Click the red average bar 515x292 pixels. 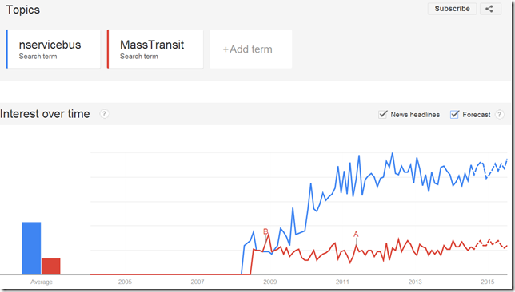pos(51,266)
